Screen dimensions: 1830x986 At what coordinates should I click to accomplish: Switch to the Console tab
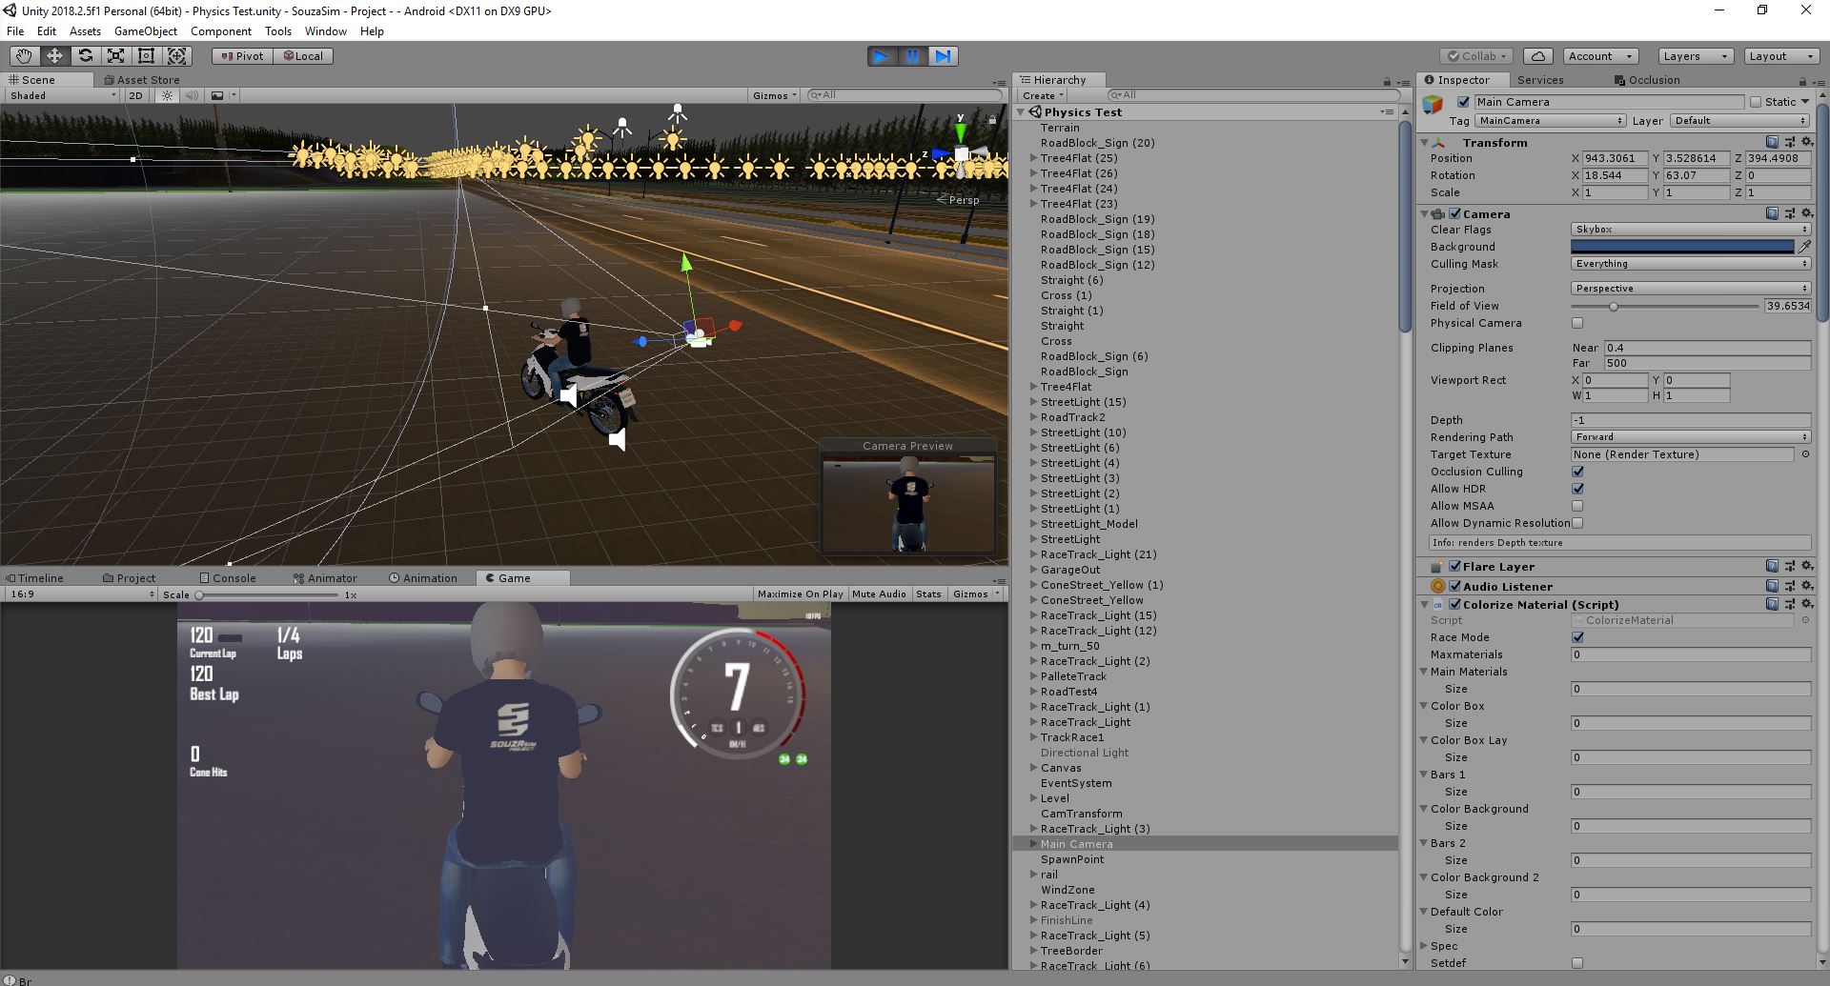tap(228, 578)
